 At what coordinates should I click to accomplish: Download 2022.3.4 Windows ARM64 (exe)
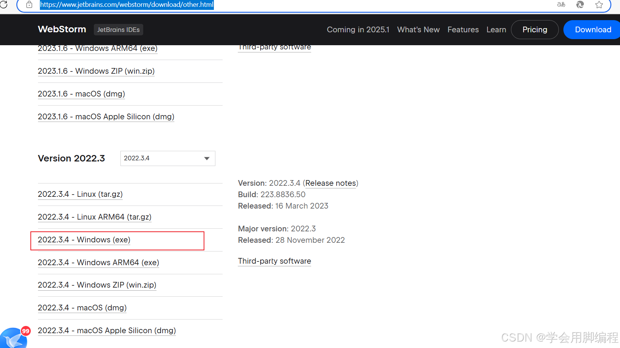click(x=98, y=263)
